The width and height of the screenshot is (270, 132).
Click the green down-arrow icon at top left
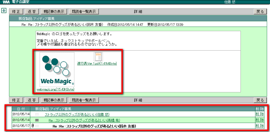click(4, 11)
